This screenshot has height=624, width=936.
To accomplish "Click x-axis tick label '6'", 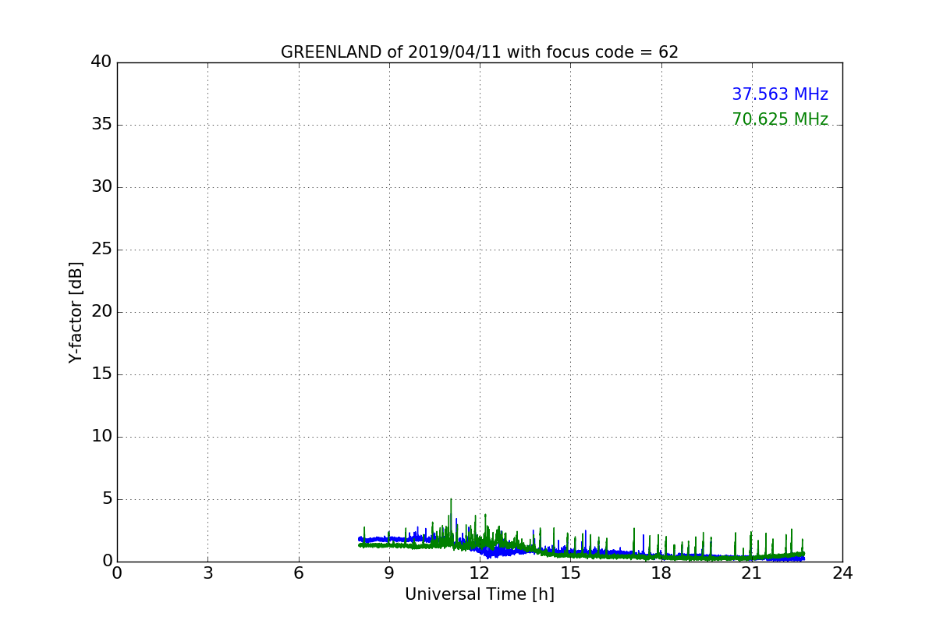I will tap(299, 573).
